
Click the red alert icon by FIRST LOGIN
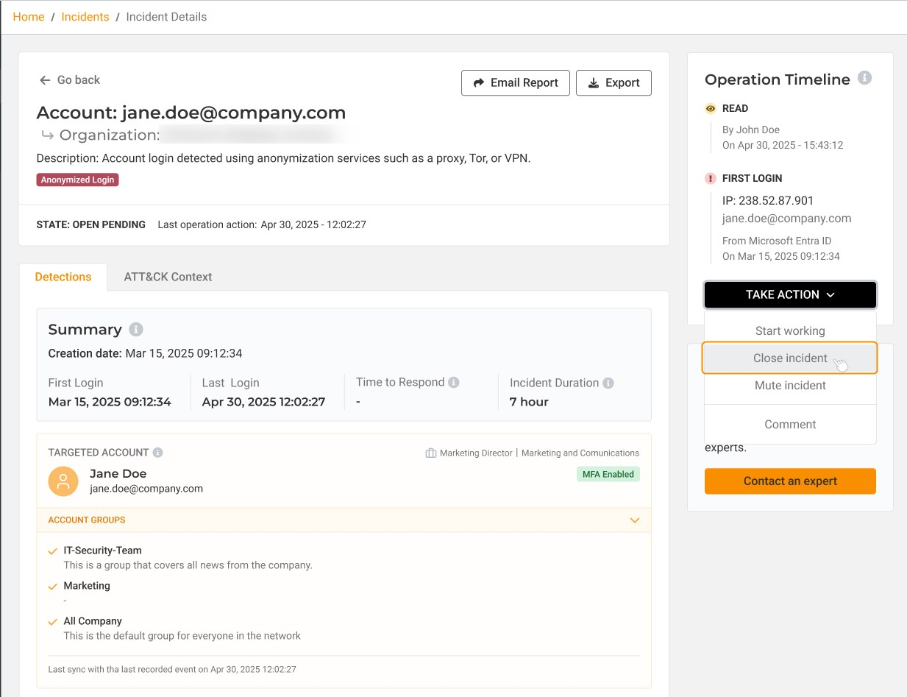point(710,178)
